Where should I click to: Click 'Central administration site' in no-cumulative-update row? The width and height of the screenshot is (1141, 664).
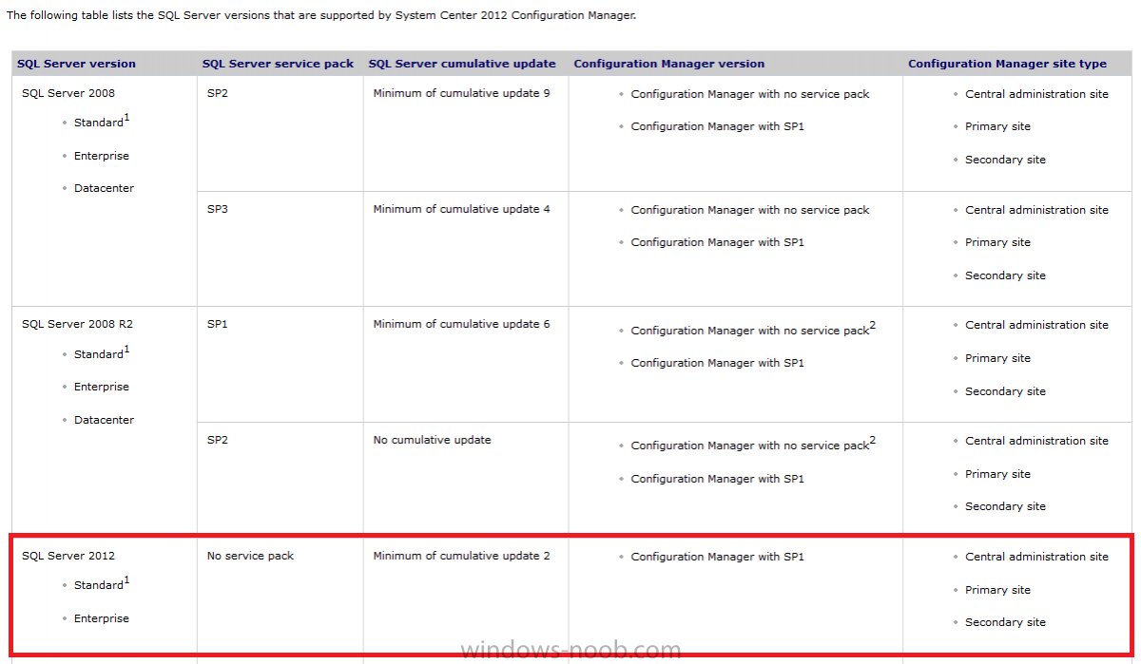coord(1036,441)
